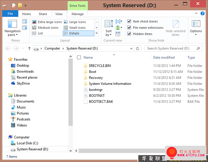Expand the breadcrumb arrow after Computer
Image resolution: width=208 pixels, height=162 pixels.
click(x=63, y=48)
